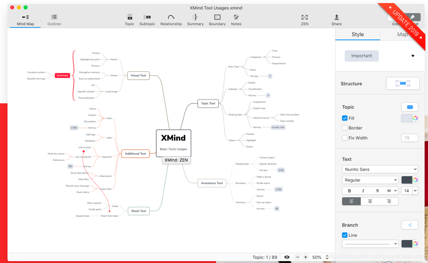Image resolution: width=428 pixels, height=263 pixels.
Task: Insert a Summary via the toolbar
Action: tap(195, 17)
